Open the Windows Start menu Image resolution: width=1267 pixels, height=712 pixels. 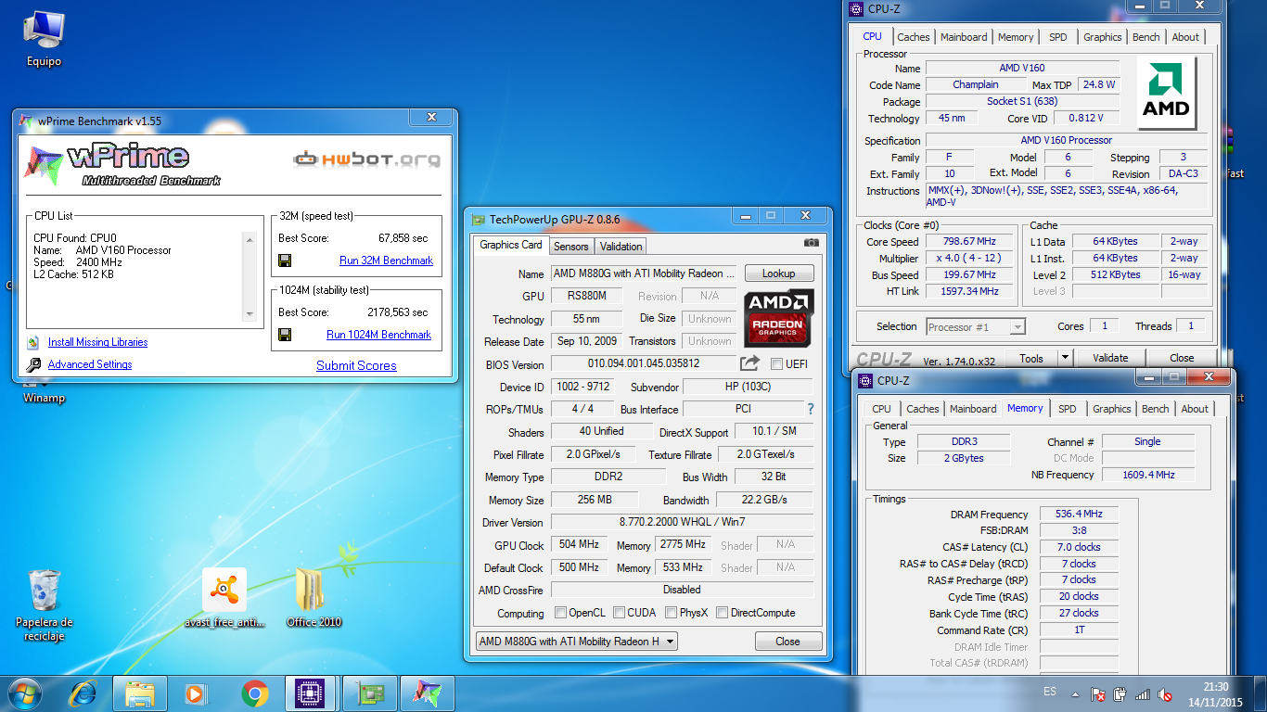click(25, 693)
